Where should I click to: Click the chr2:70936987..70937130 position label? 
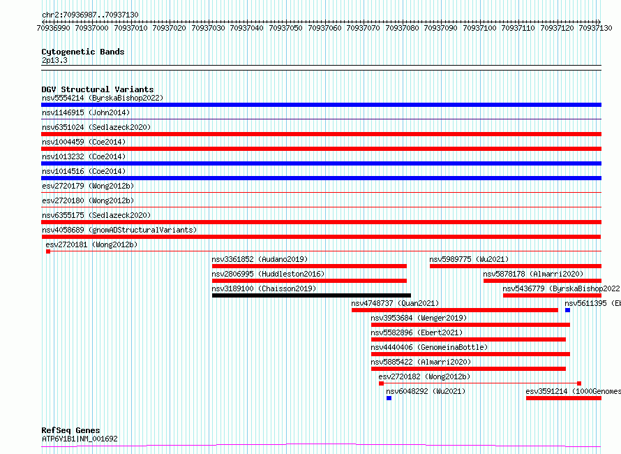pyautogui.click(x=90, y=15)
